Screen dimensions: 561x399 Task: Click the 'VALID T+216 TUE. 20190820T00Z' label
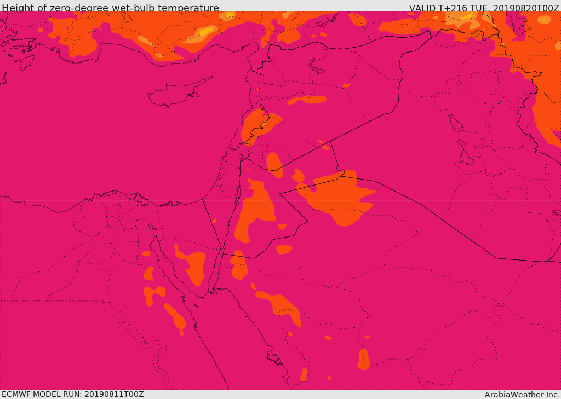click(485, 8)
